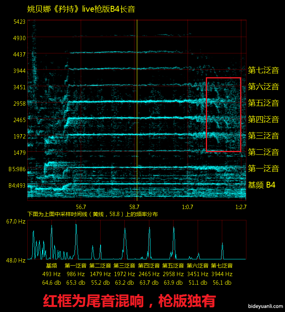Click the B5:986 label on the frequency axis

tap(17, 169)
